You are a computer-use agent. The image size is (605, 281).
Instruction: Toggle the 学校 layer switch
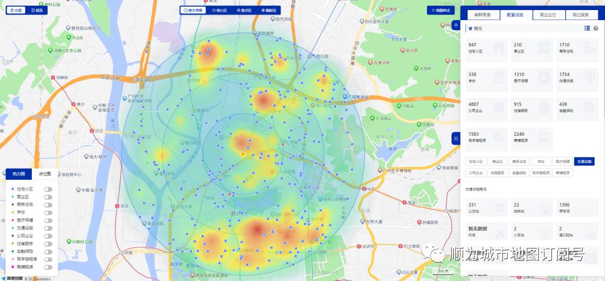(x=48, y=212)
